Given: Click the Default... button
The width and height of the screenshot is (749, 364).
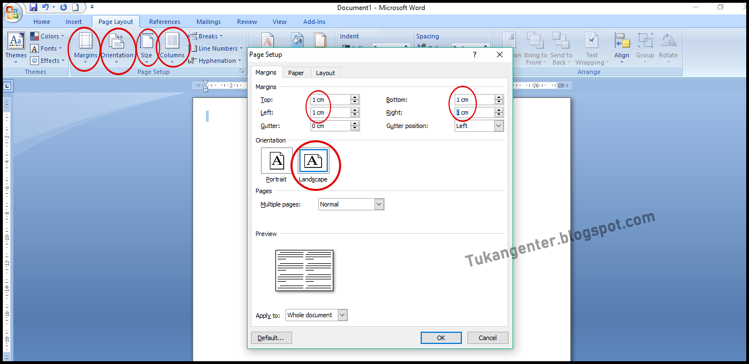Looking at the screenshot, I should tap(272, 338).
